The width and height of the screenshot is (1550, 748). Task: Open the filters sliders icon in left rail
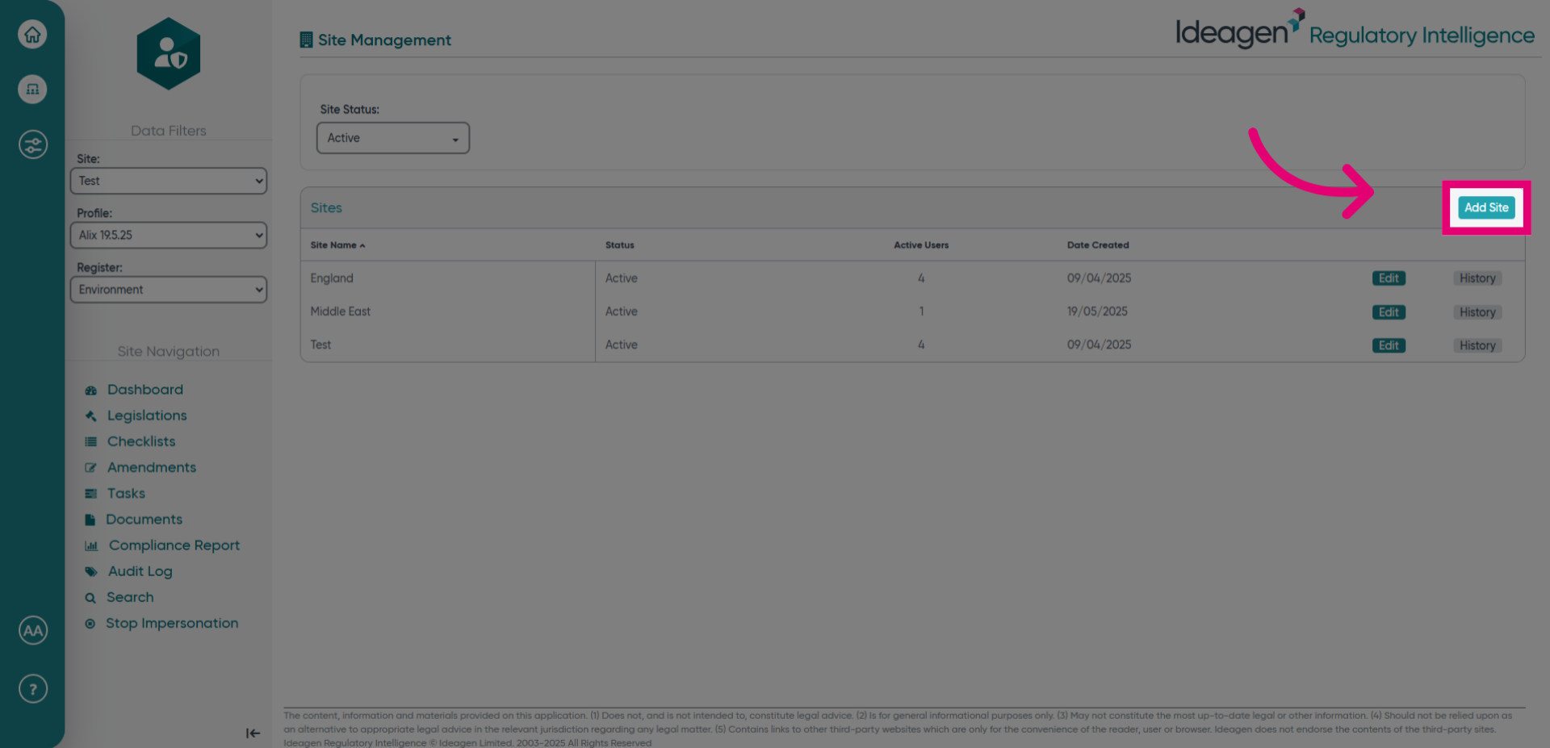[32, 145]
